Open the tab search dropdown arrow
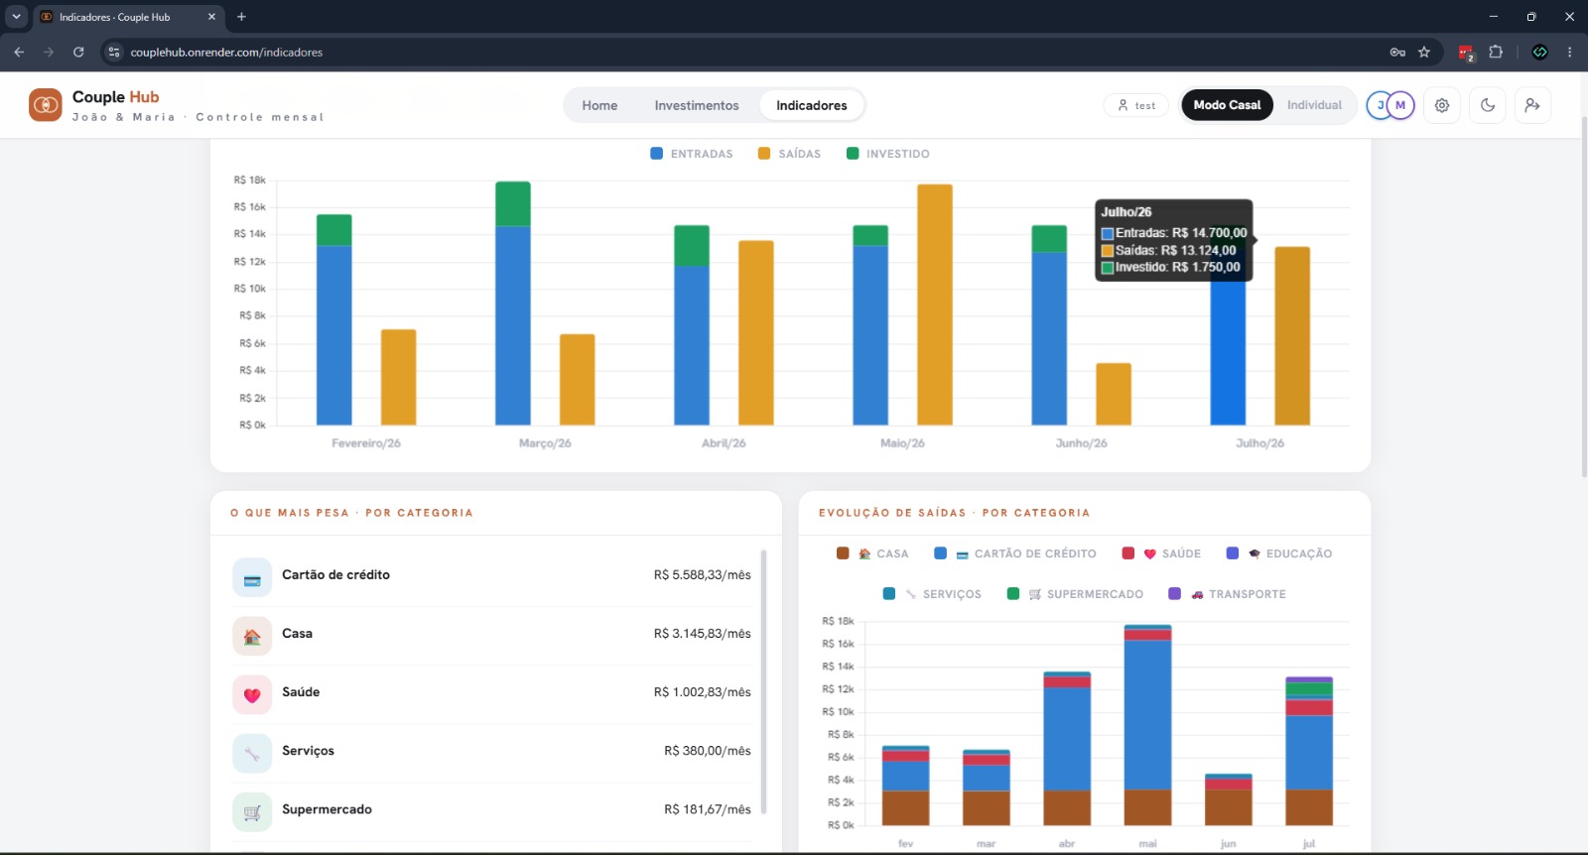This screenshot has width=1588, height=855. 17,17
